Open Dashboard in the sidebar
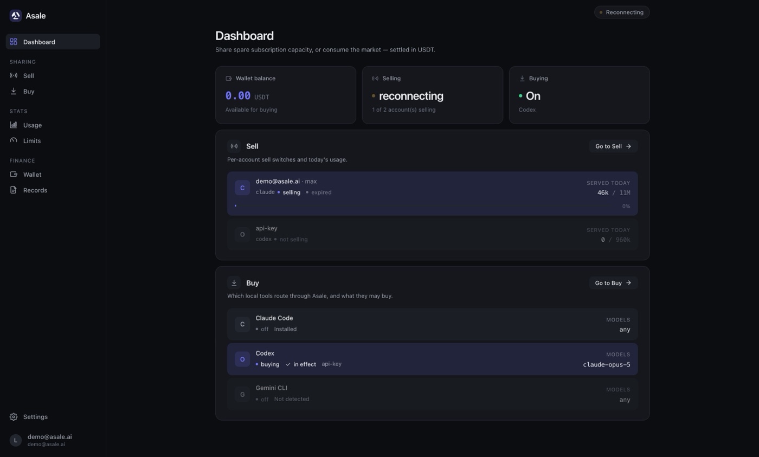 click(53, 42)
